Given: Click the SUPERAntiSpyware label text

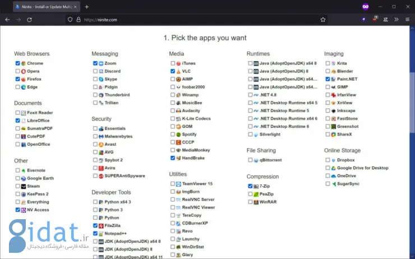Looking at the screenshot, I should pyautogui.click(x=125, y=176).
